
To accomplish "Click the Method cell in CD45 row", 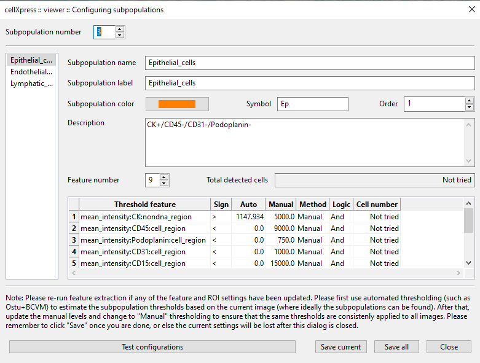I will point(313,228).
